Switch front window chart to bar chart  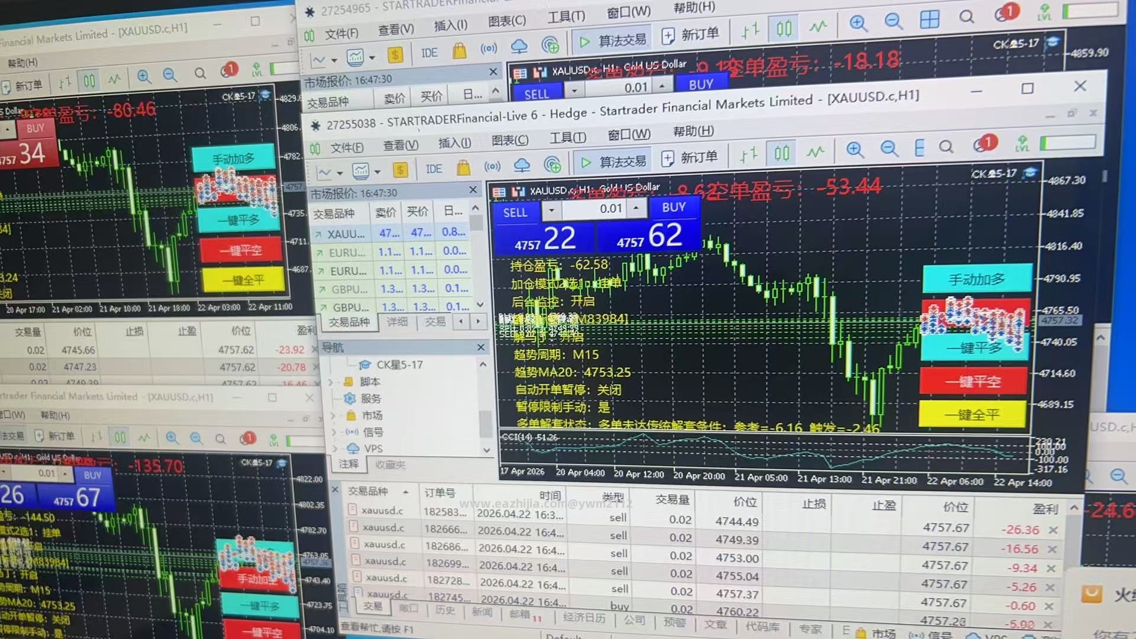[748, 156]
